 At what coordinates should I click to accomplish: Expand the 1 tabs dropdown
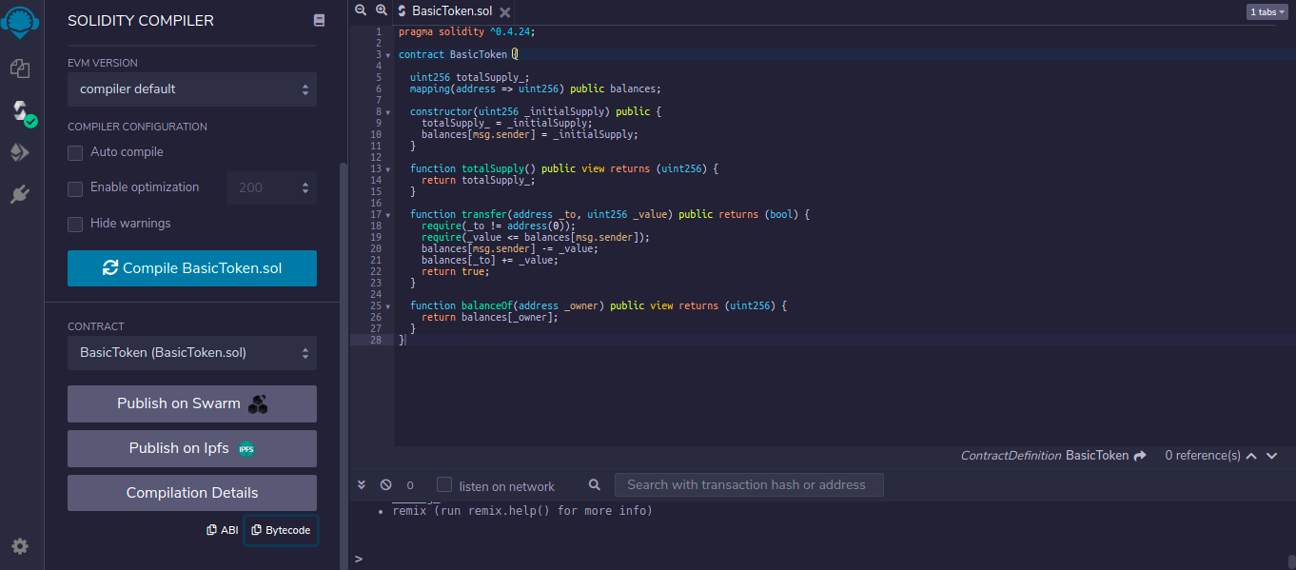point(1267,12)
